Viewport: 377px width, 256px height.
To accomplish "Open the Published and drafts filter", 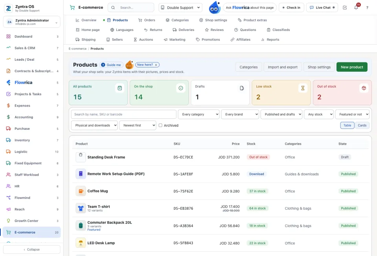I will click(281, 114).
